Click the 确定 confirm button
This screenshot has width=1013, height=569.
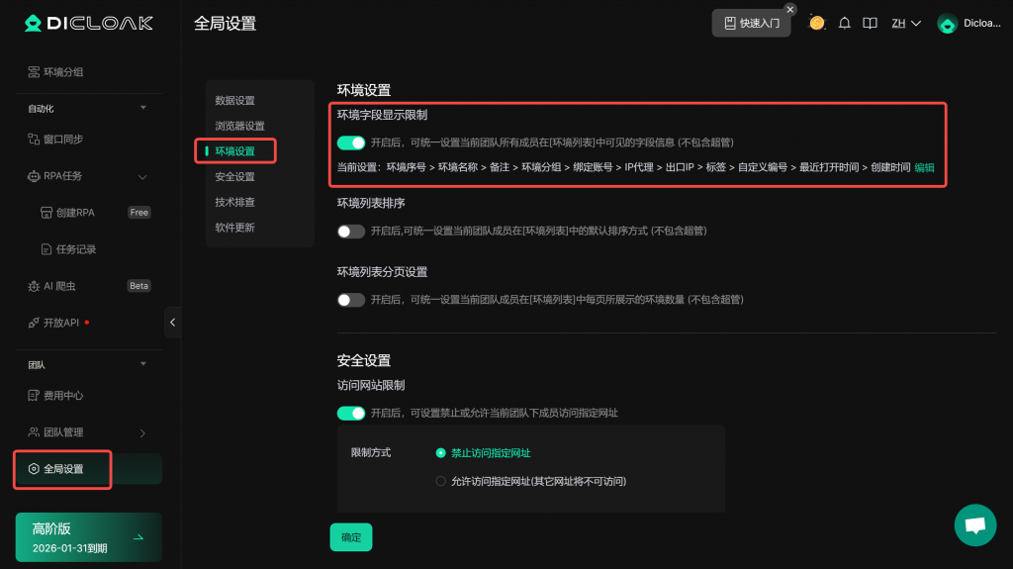coord(351,537)
